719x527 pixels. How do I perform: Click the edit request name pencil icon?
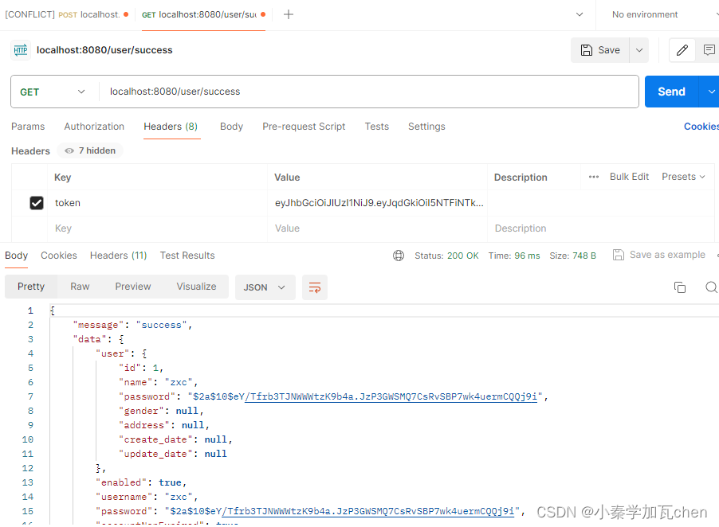tap(682, 50)
